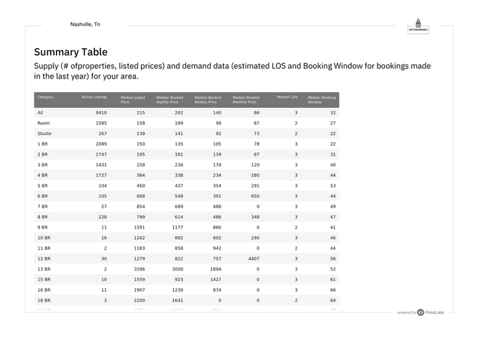Click the Median Booking Window header
This screenshot has height=338, width=479.
[322, 99]
